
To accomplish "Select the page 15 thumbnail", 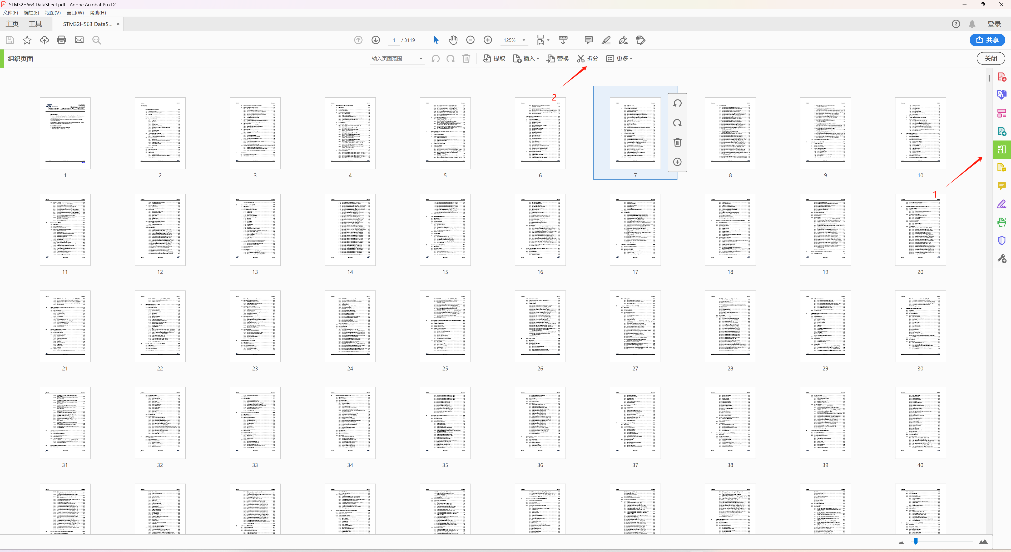I will pos(445,229).
